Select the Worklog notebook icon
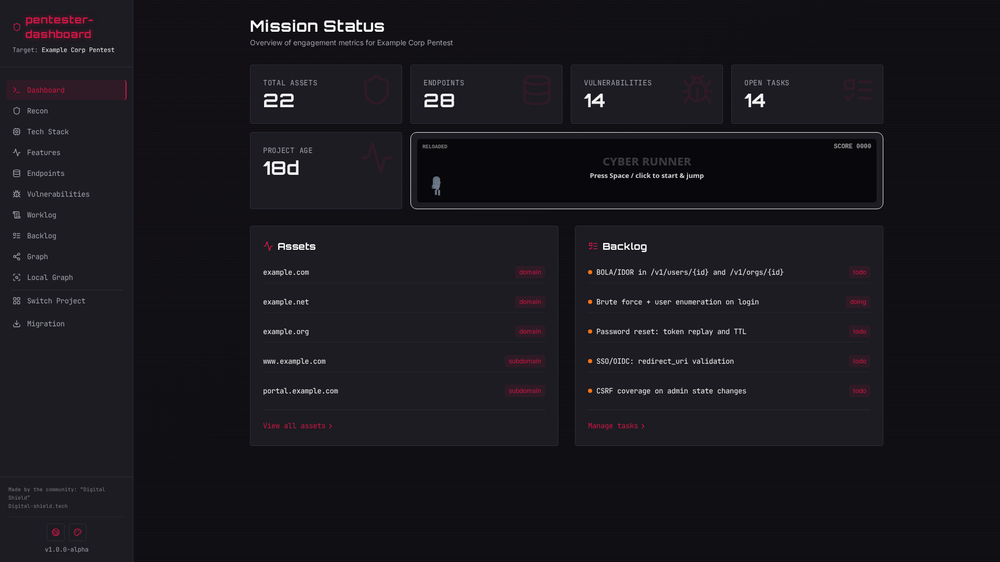The height and width of the screenshot is (562, 1000). 17,215
